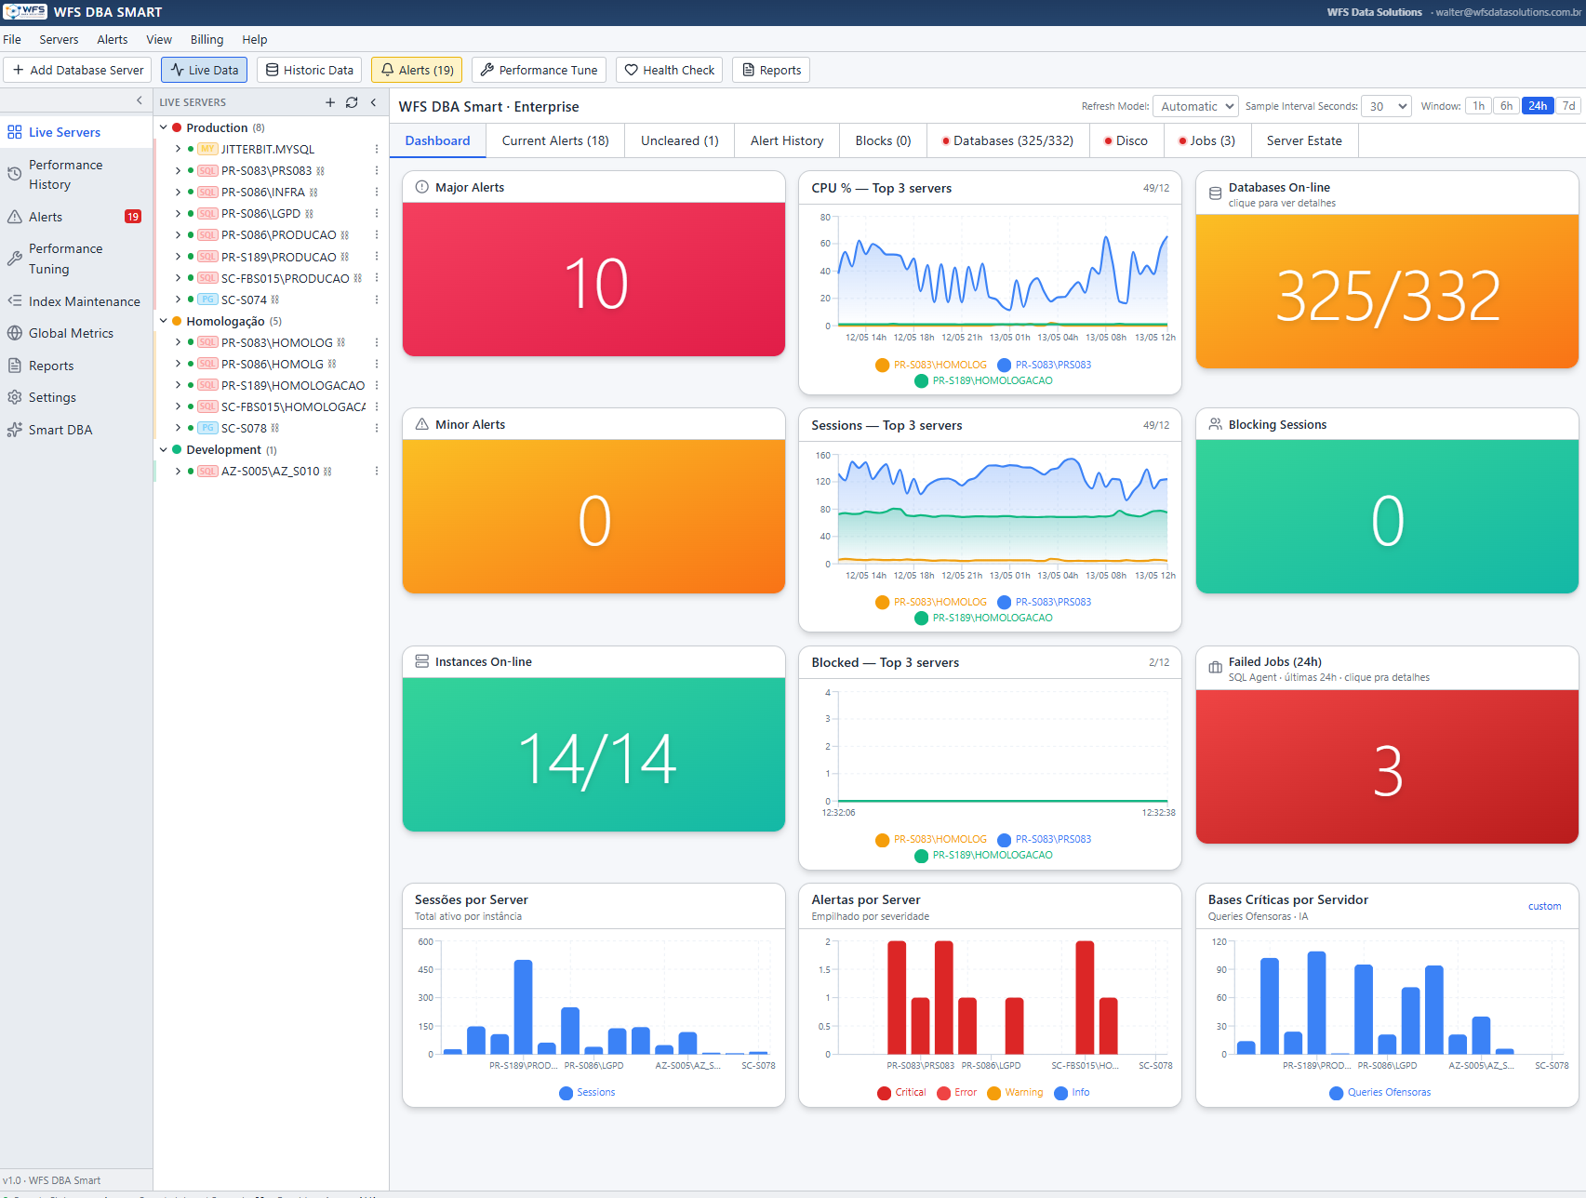The width and height of the screenshot is (1586, 1198).
Task: Open the Major Alerts tile showing 10
Action: (x=593, y=279)
